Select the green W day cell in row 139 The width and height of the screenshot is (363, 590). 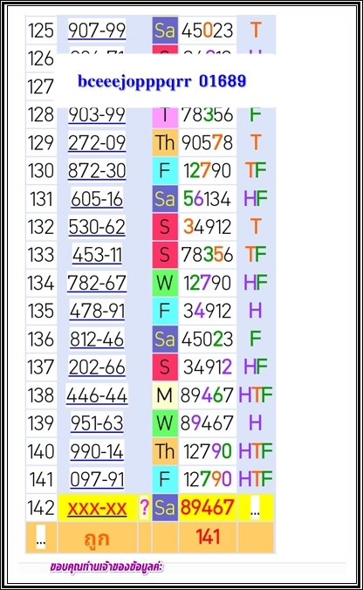pos(165,423)
